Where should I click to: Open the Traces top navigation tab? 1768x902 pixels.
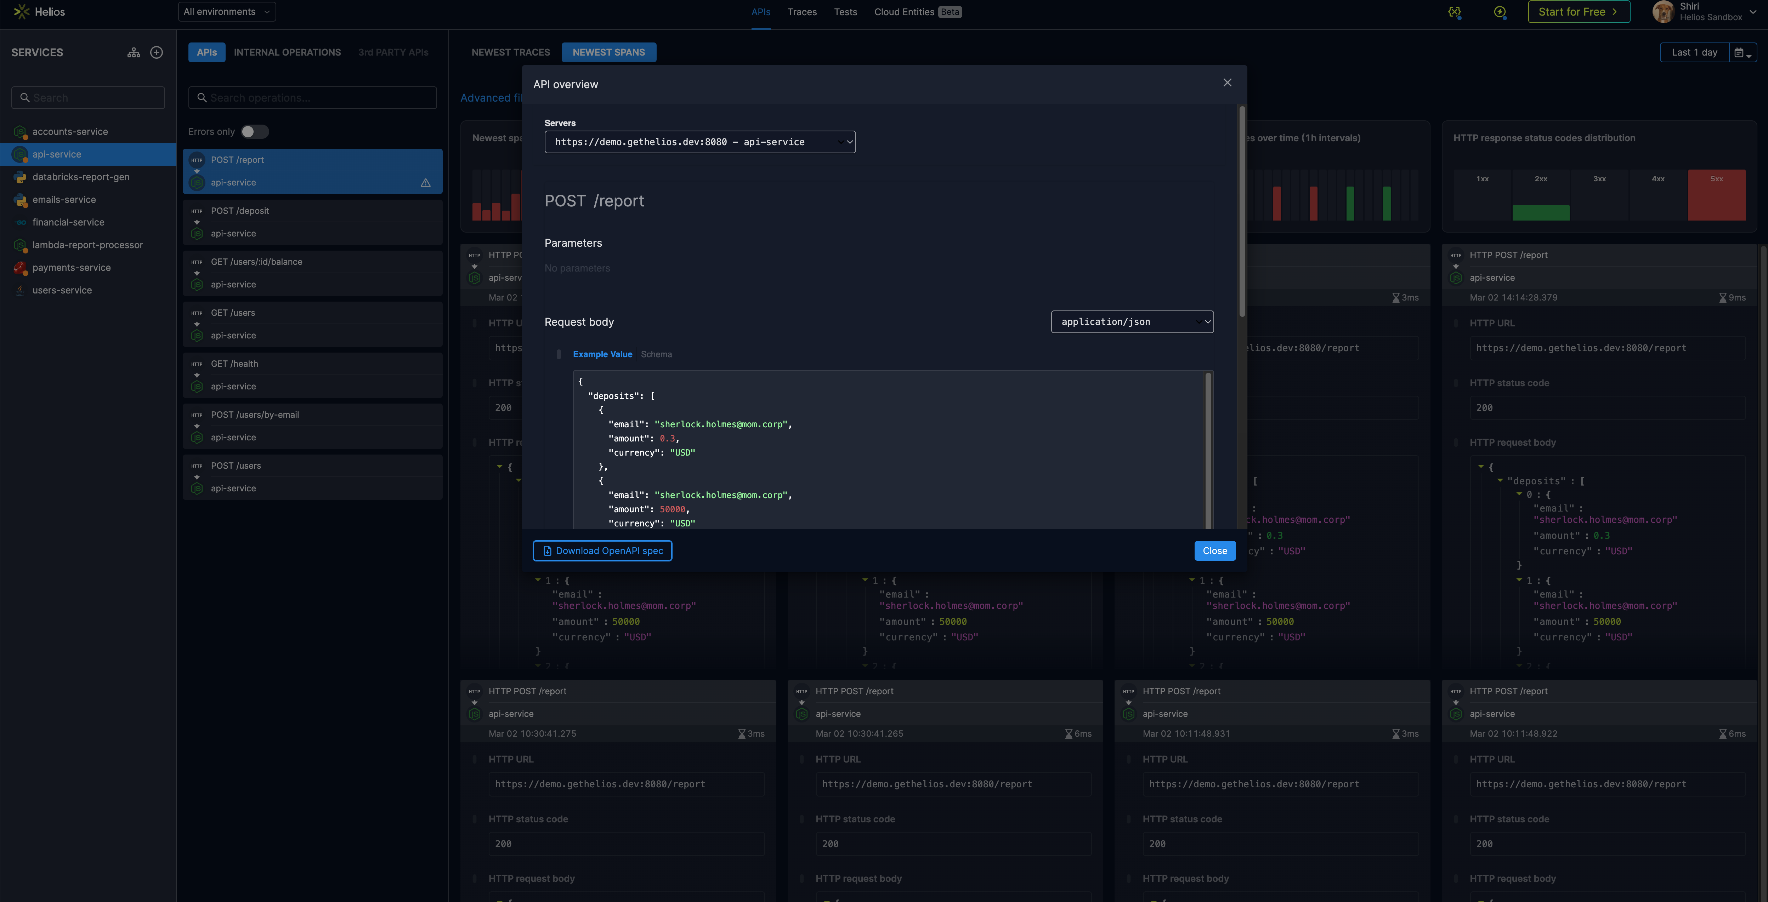[801, 12]
